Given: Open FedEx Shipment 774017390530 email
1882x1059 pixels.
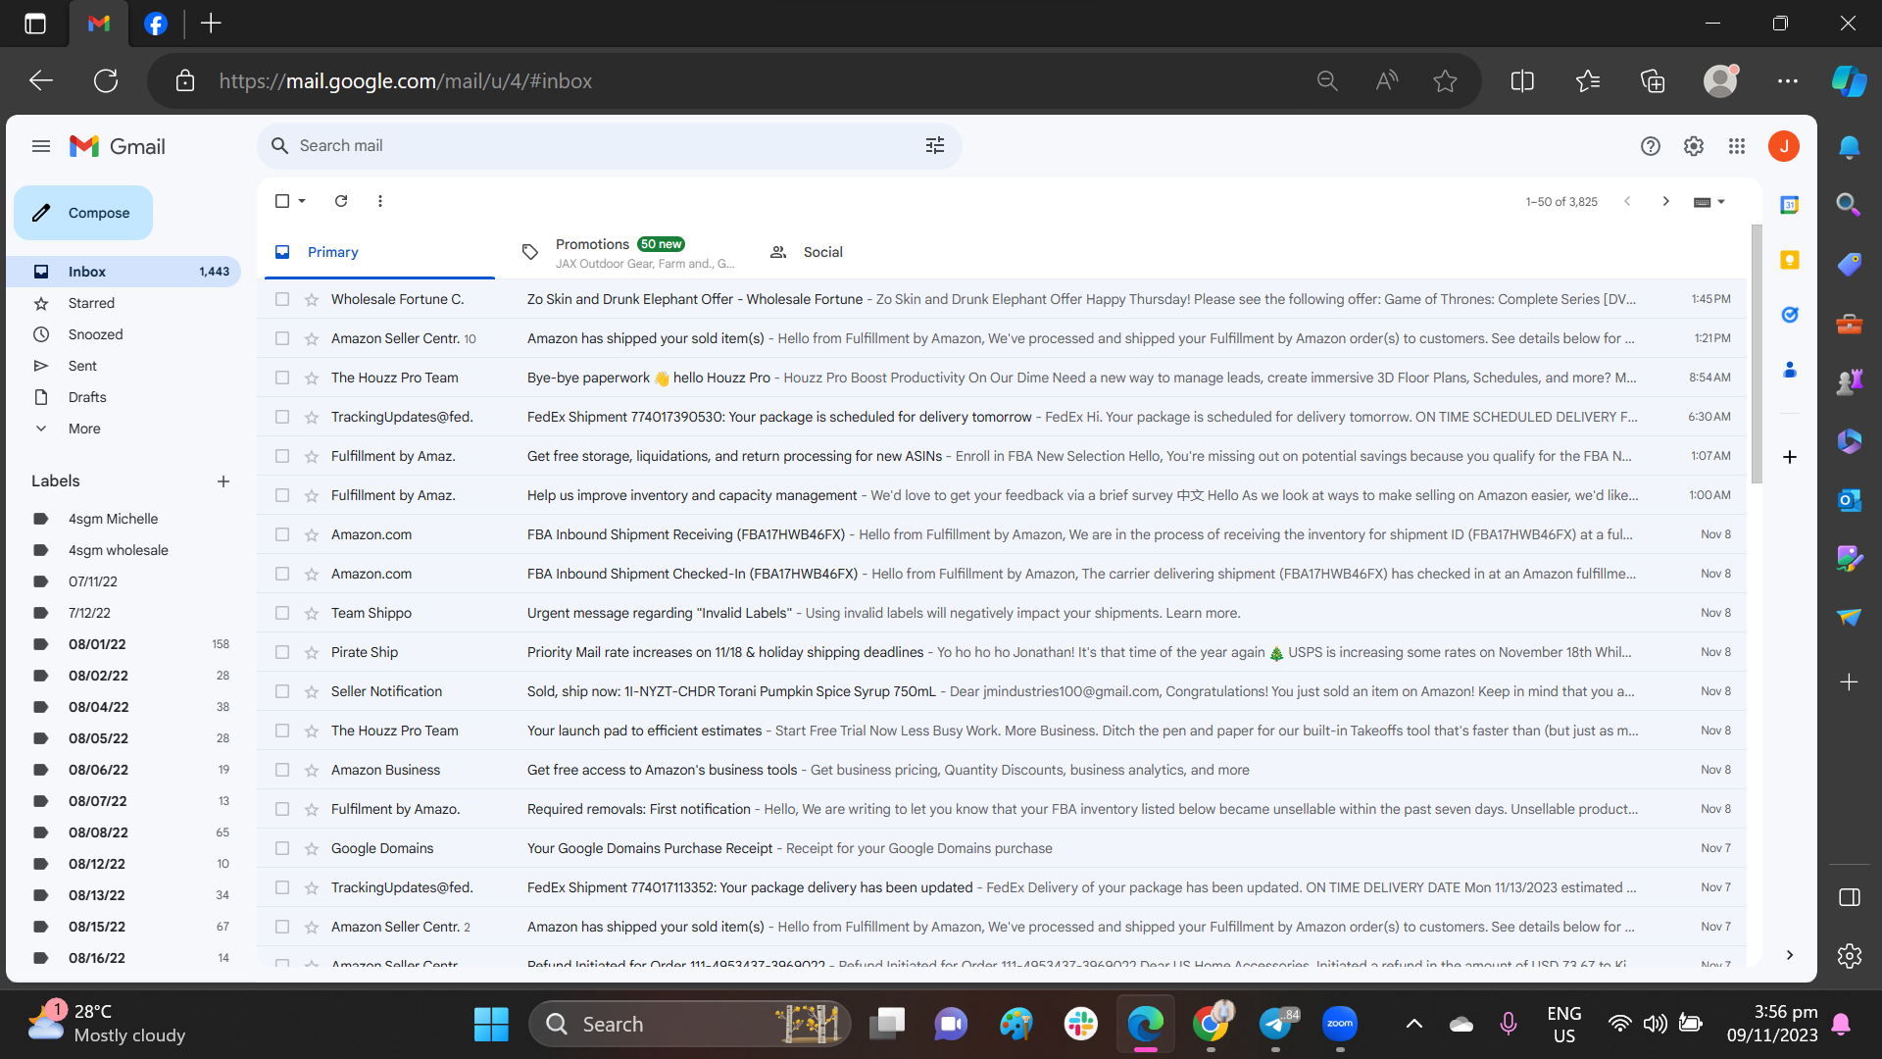Looking at the screenshot, I should (x=1002, y=417).
